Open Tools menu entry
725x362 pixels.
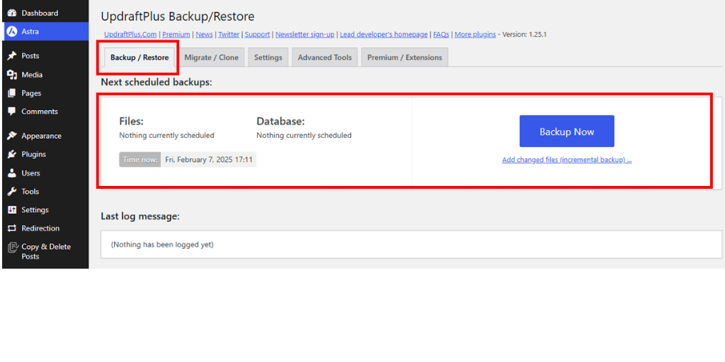click(45, 192)
